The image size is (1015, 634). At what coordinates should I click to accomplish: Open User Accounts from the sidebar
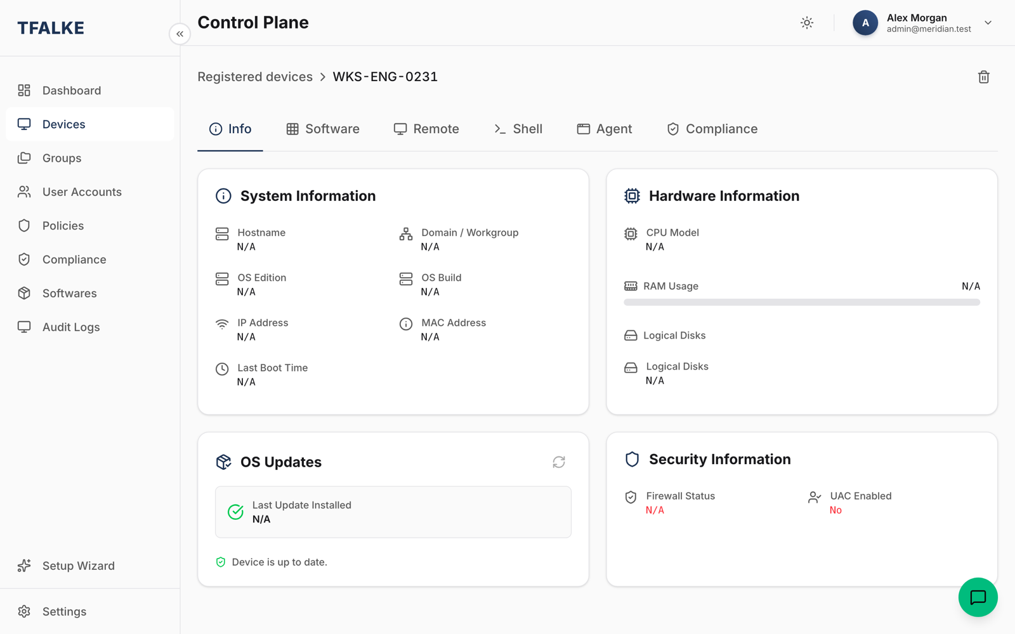[x=90, y=192]
